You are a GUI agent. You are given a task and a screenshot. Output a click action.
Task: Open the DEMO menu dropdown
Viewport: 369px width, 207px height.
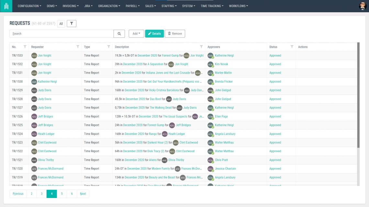(x=51, y=5)
